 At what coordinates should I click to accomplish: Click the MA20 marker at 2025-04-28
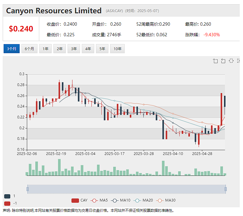coord(202,127)
